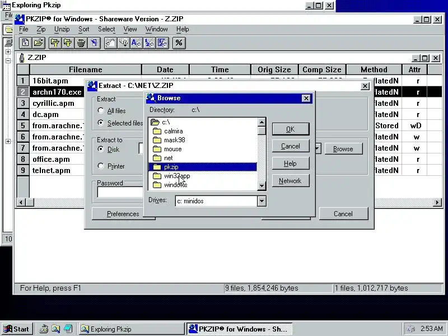Select the pkzip folder in directory list

[x=202, y=167]
